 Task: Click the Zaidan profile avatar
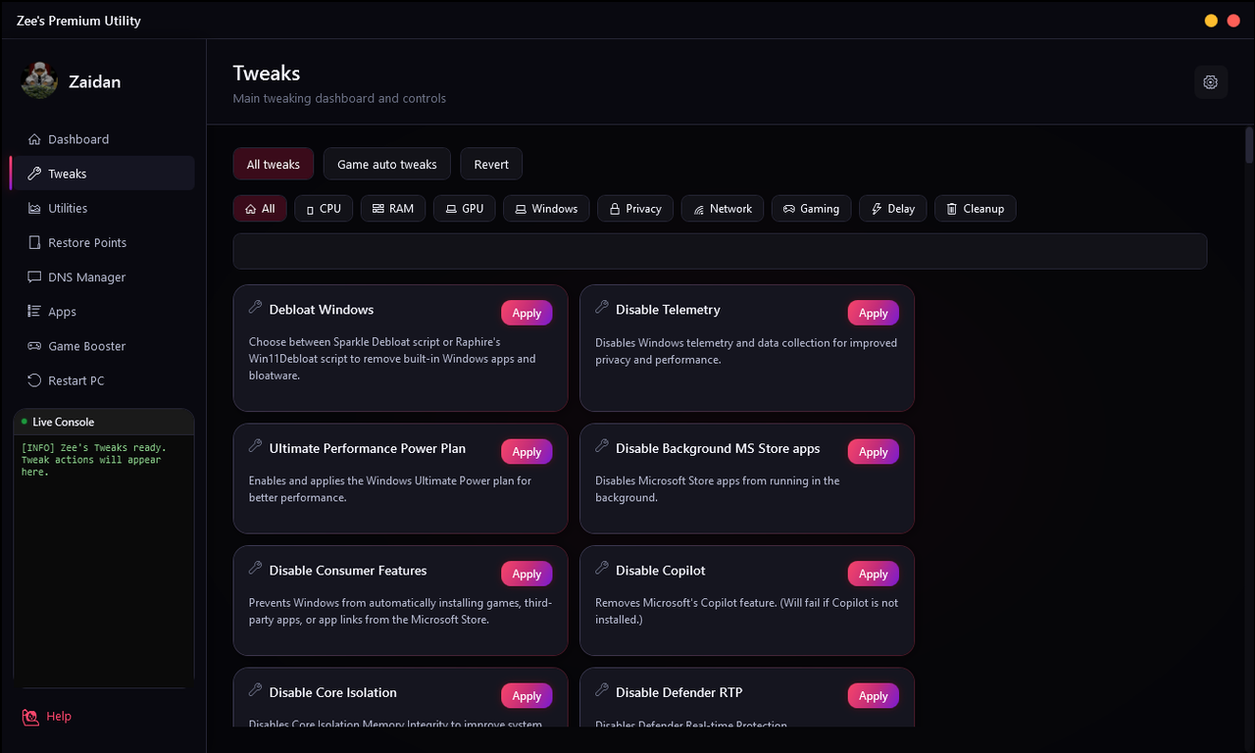pyautogui.click(x=39, y=81)
